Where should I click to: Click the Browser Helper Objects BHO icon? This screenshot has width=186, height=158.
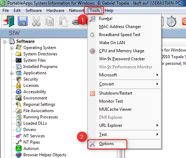pos(18,154)
